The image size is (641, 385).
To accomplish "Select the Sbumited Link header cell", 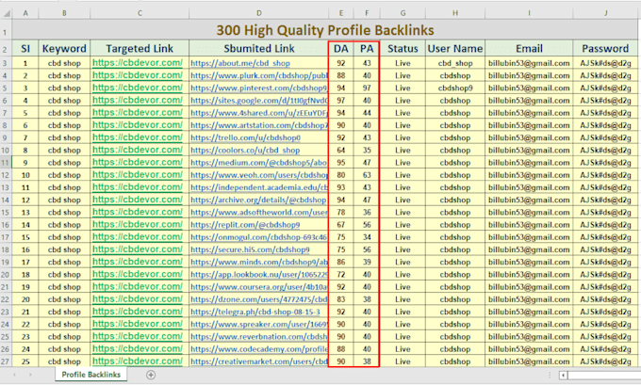I will coord(259,49).
